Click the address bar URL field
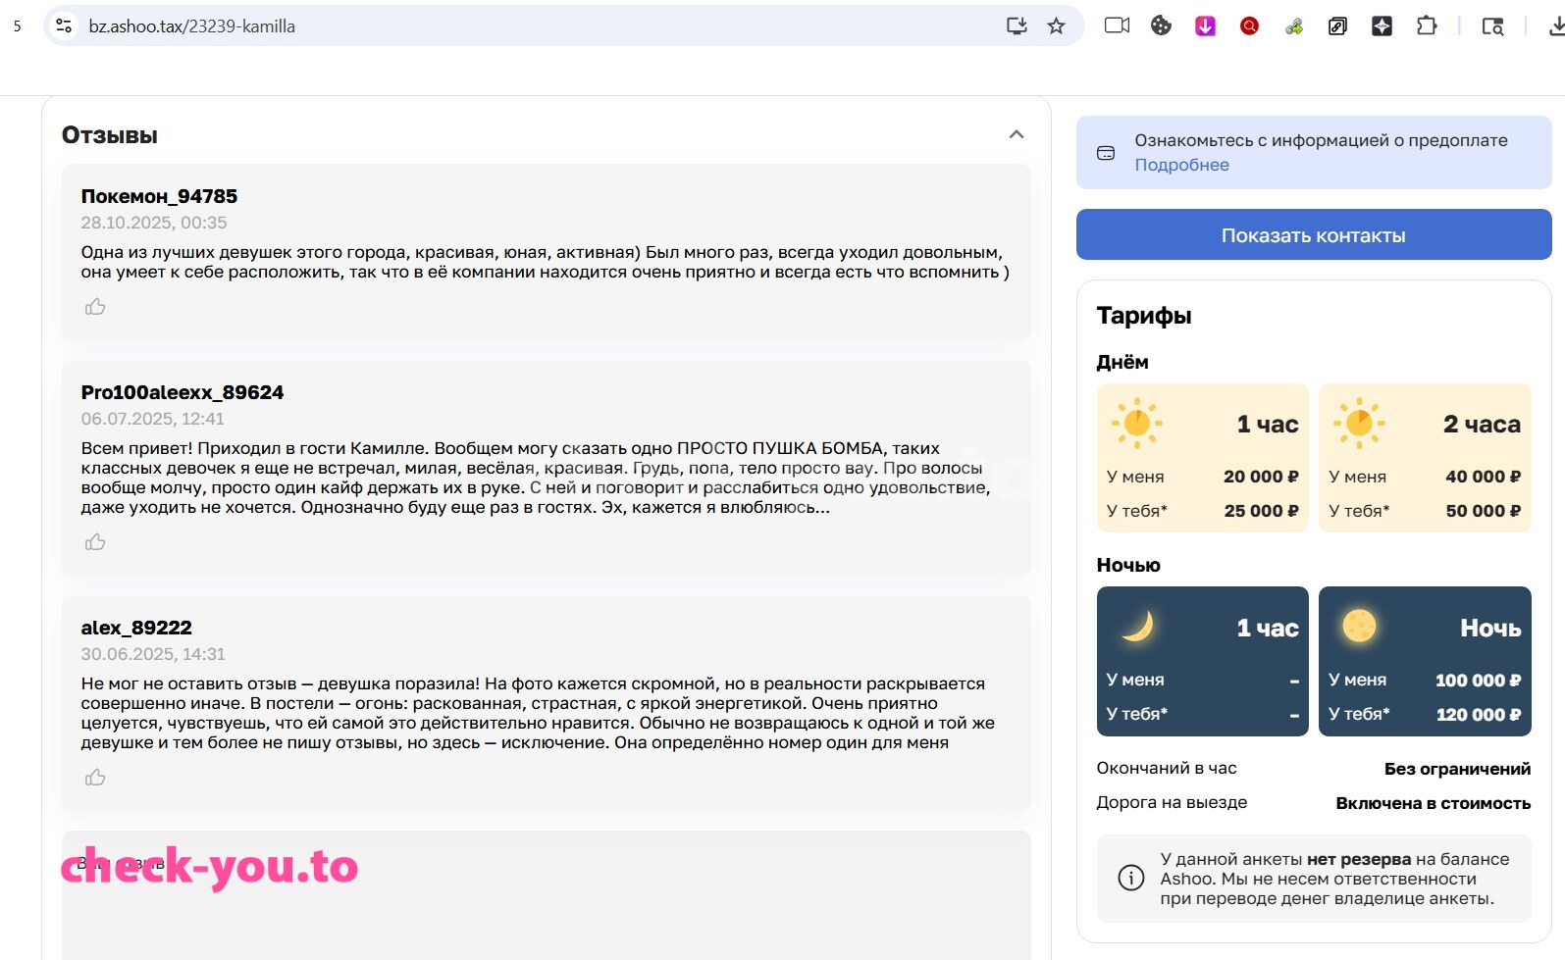1565x960 pixels. (540, 26)
